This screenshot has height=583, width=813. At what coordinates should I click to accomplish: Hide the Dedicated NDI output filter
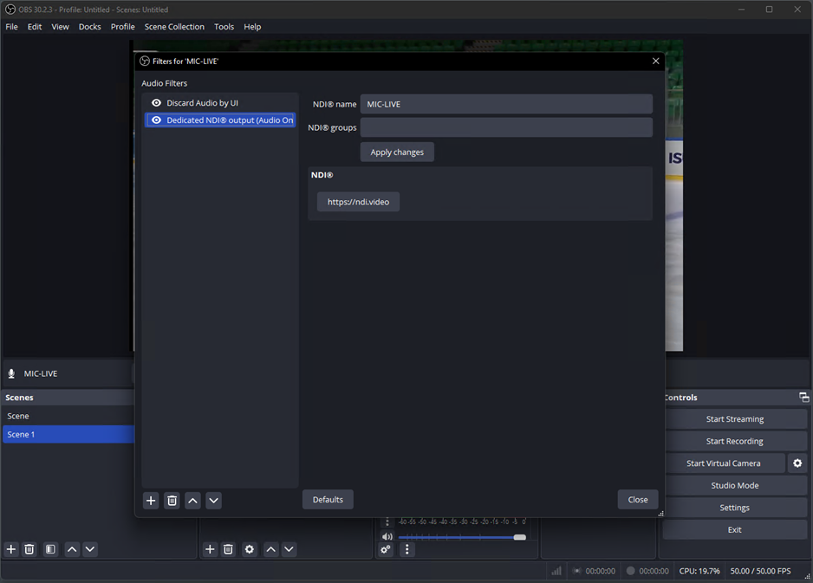tap(156, 120)
